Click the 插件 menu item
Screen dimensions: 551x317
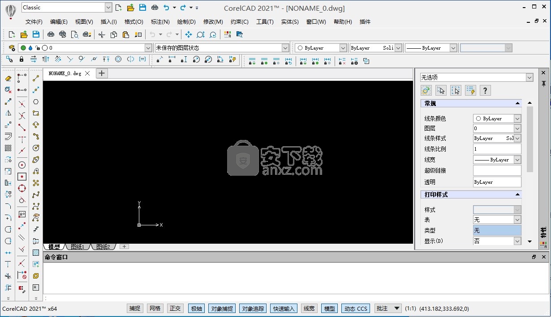(x=365, y=21)
